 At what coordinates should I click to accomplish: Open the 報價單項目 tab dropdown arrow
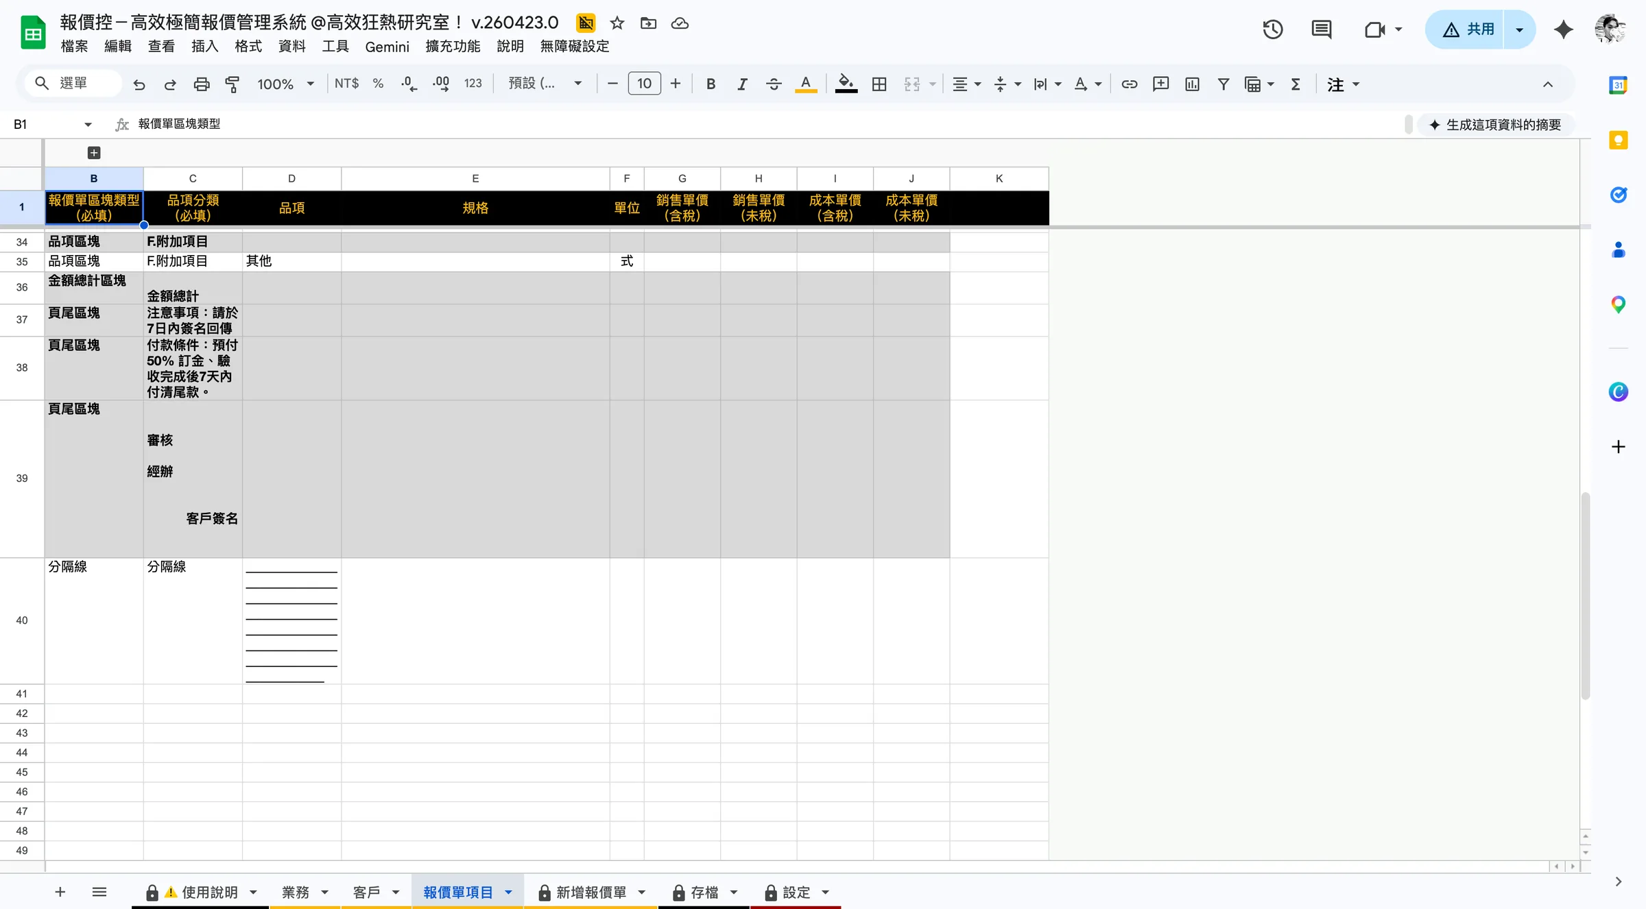[x=508, y=893]
